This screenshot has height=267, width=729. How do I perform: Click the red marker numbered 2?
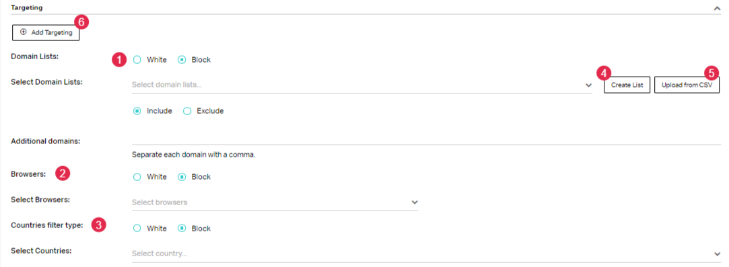tap(63, 174)
